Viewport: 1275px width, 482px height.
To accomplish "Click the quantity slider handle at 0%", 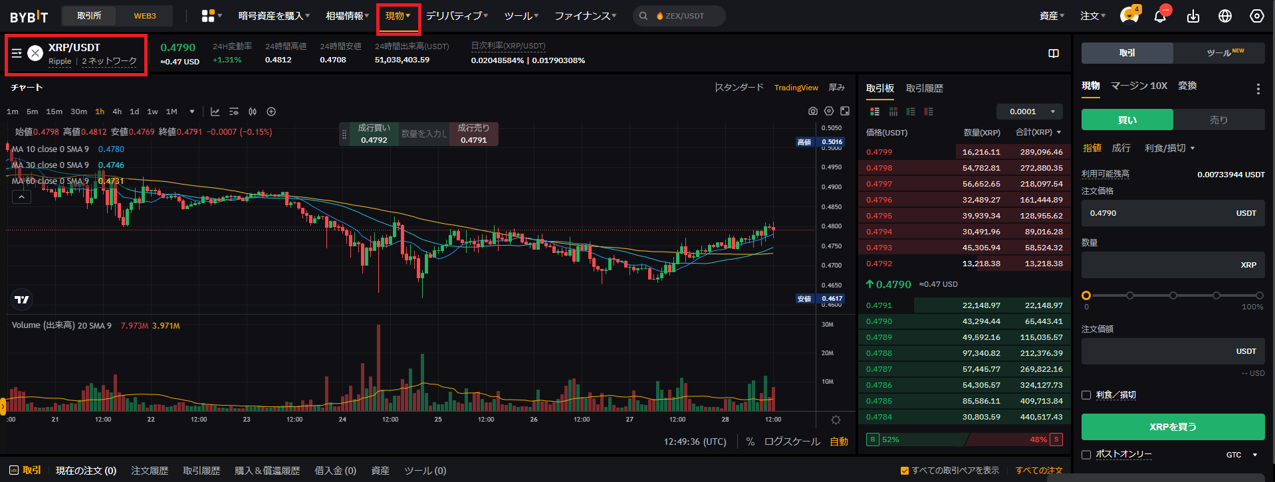I will tap(1086, 295).
